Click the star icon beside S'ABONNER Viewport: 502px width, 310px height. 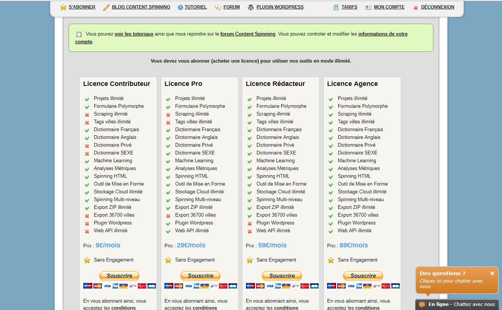pos(63,7)
